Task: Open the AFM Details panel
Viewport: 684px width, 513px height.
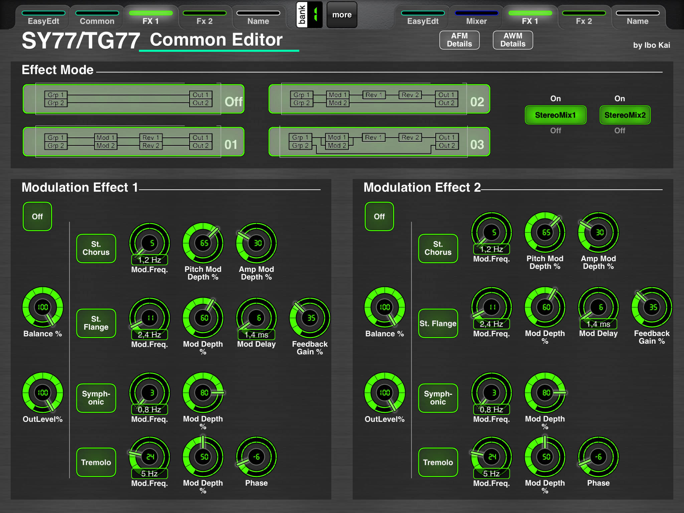Action: tap(460, 40)
